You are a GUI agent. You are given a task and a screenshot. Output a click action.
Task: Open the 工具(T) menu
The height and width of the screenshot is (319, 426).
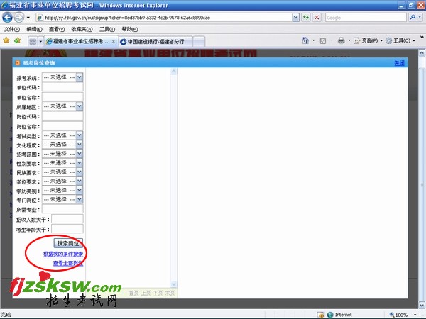coord(106,29)
